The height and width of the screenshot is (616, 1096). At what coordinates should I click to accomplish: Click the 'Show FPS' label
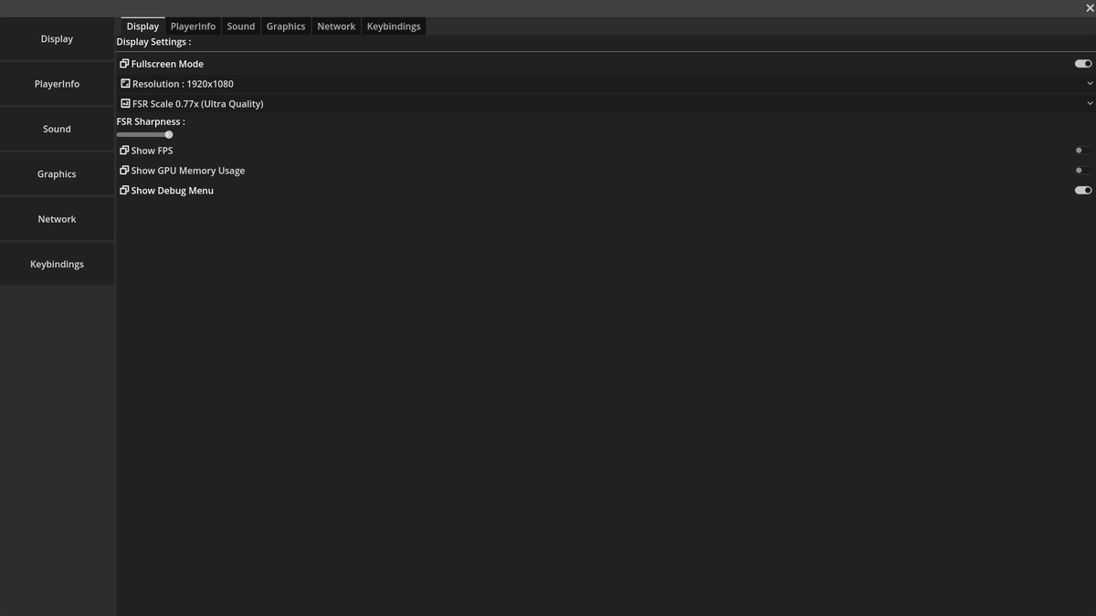[152, 151]
